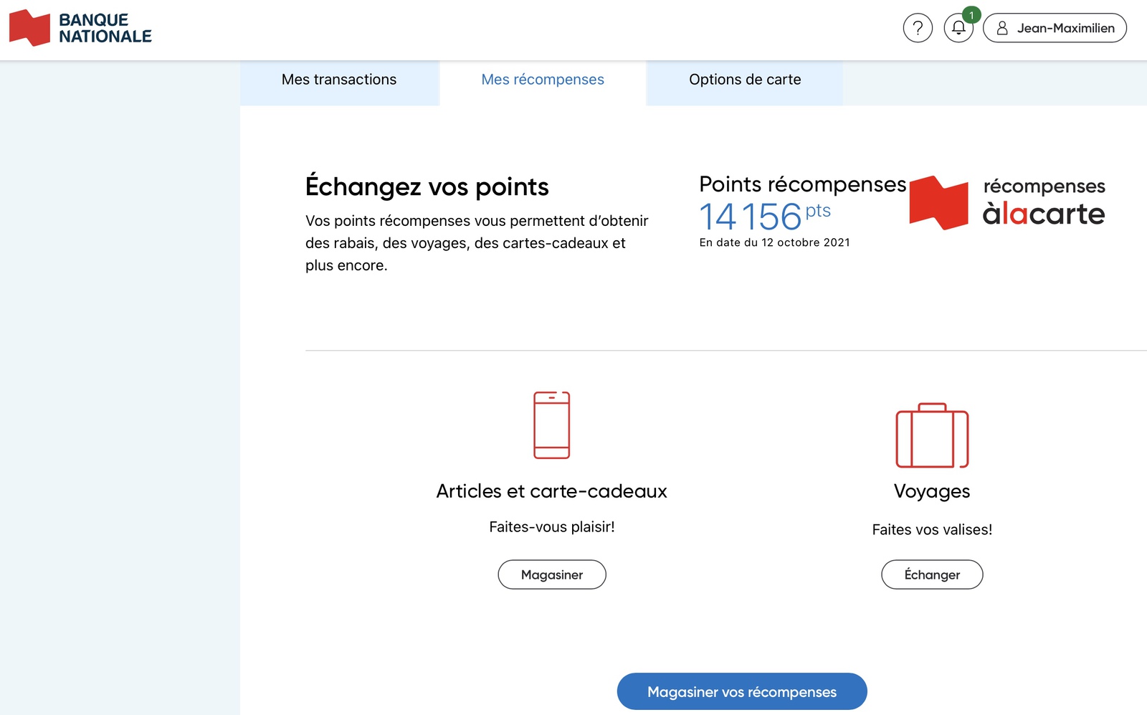
Task: Click Faites vos valises! text under Voyages
Action: point(931,530)
